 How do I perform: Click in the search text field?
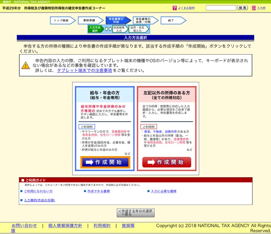tap(220, 8)
